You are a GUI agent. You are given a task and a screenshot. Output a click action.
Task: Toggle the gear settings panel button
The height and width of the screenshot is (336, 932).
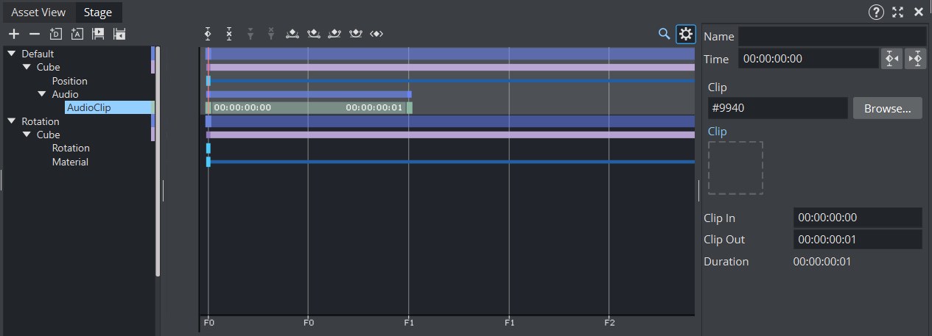686,34
